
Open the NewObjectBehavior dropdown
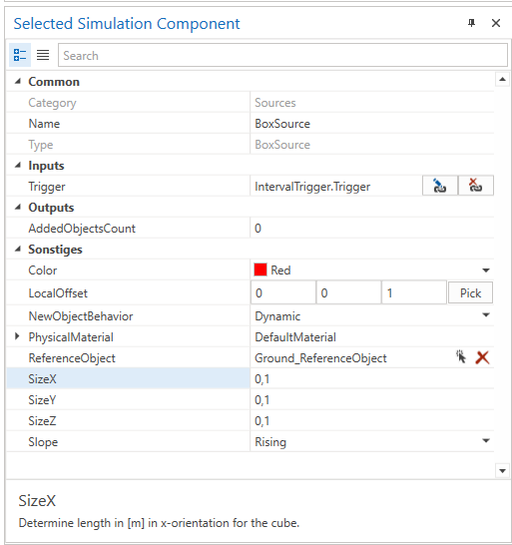point(486,315)
